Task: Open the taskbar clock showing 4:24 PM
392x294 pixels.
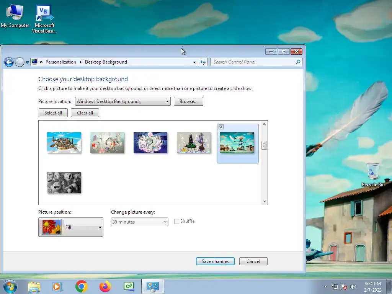Action: 372,287
